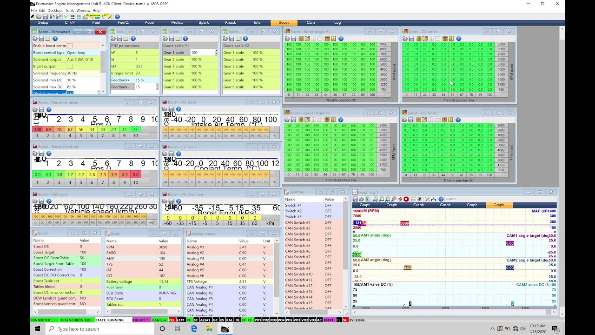Viewport: 595px width, 335px height.
Task: Click Feedback- value spinner arrows
Action: (x=157, y=87)
